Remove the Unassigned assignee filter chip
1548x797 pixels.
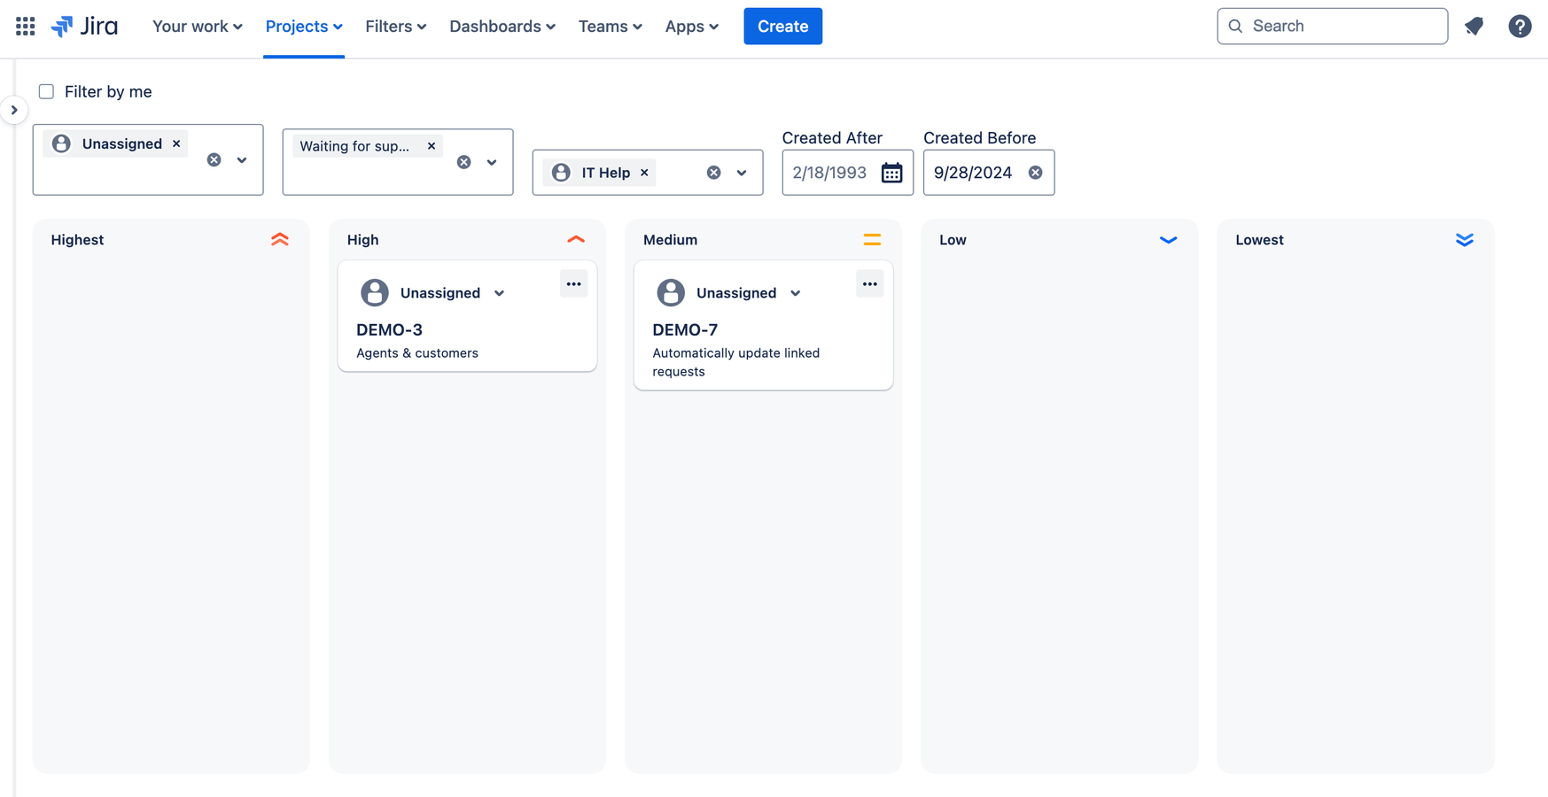coord(176,143)
